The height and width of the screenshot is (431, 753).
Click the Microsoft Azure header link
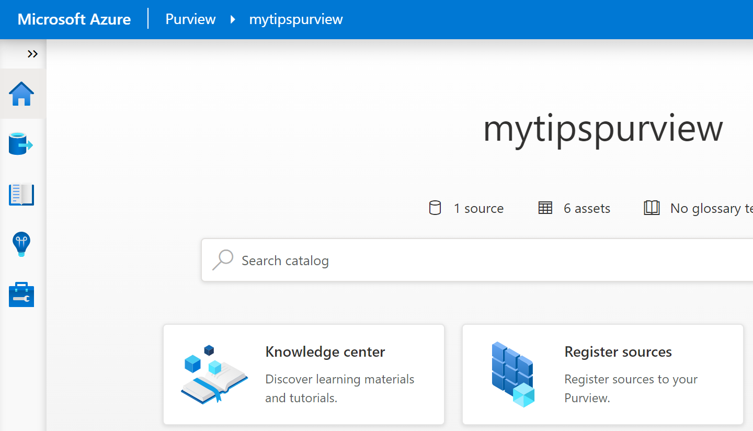pos(74,19)
